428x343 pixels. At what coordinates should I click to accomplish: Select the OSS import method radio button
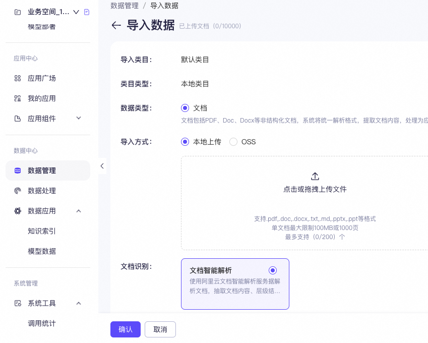pos(232,142)
